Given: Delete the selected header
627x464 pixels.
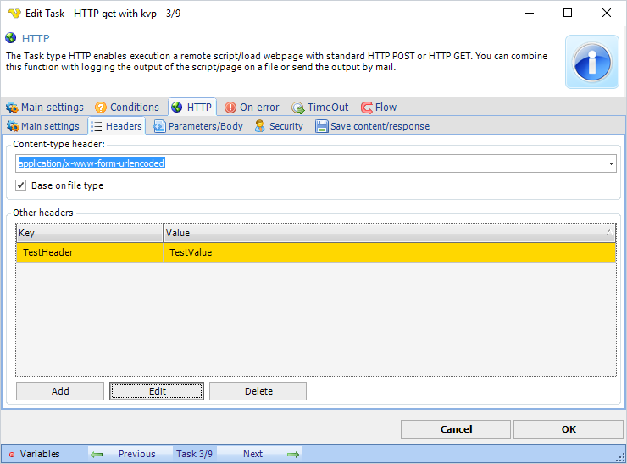Looking at the screenshot, I should tap(258, 391).
